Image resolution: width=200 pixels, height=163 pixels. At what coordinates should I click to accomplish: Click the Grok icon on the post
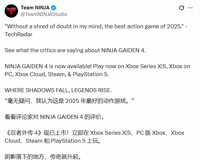point(182,8)
